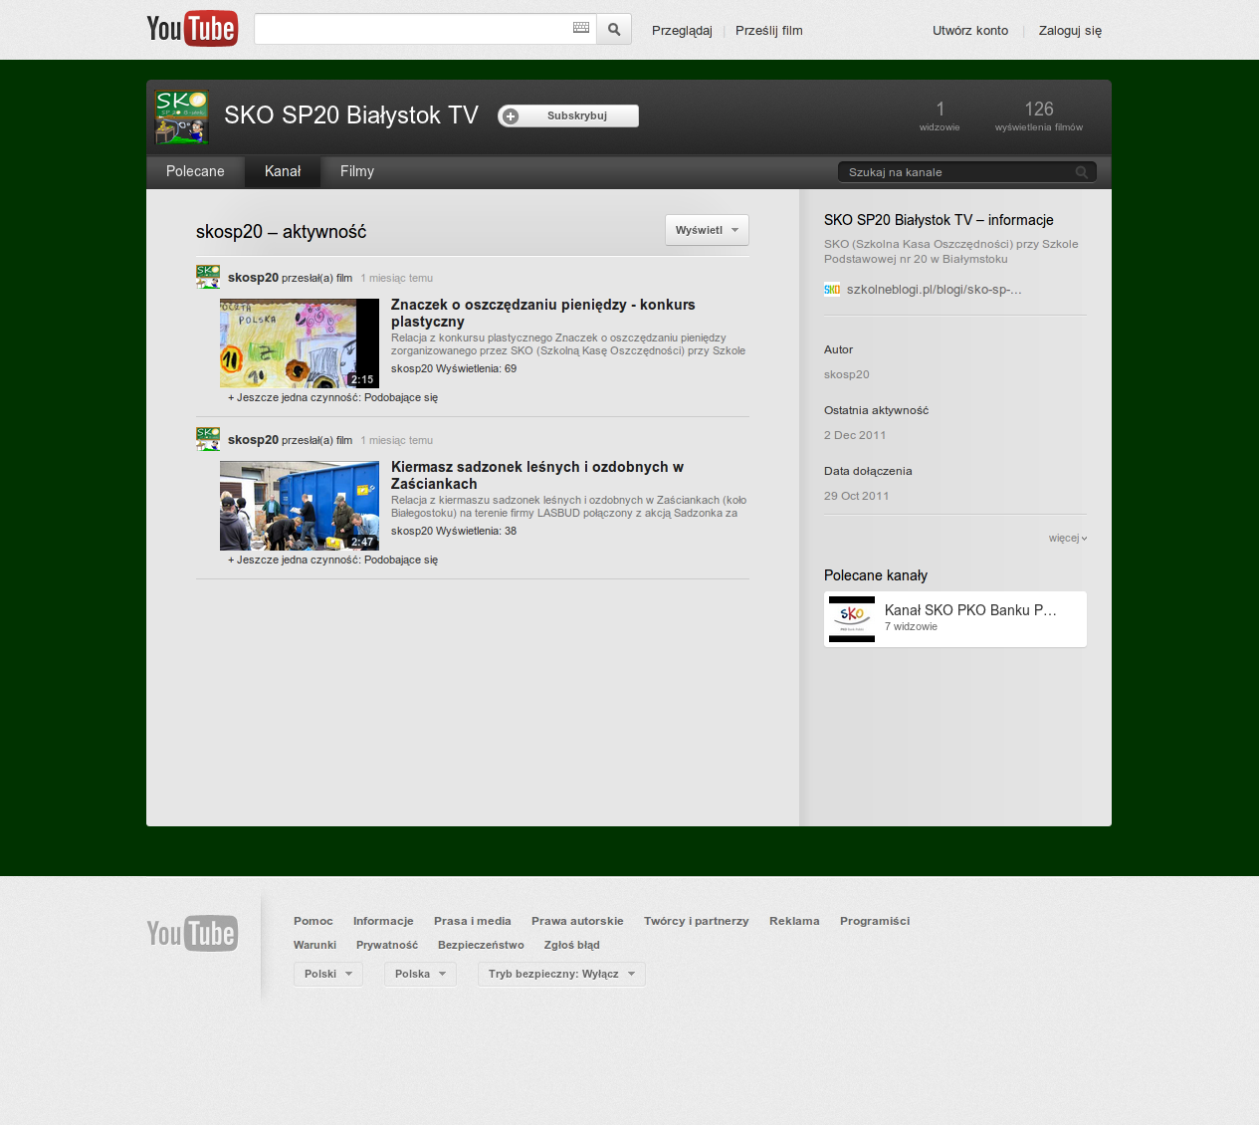1259x1125 pixels.
Task: Open Przeglądaj in the top menu
Action: click(x=682, y=30)
